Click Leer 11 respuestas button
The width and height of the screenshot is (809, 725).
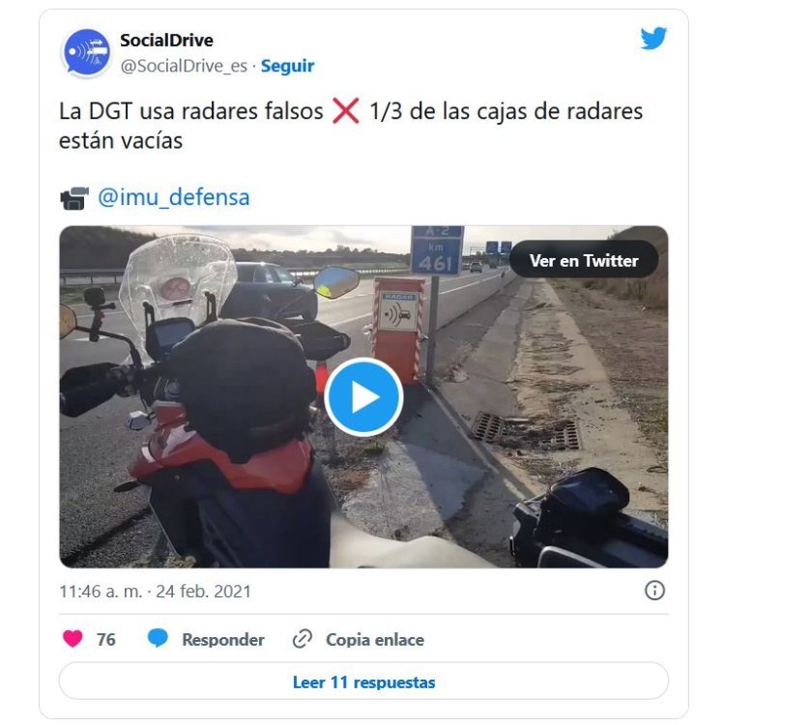coord(363,681)
